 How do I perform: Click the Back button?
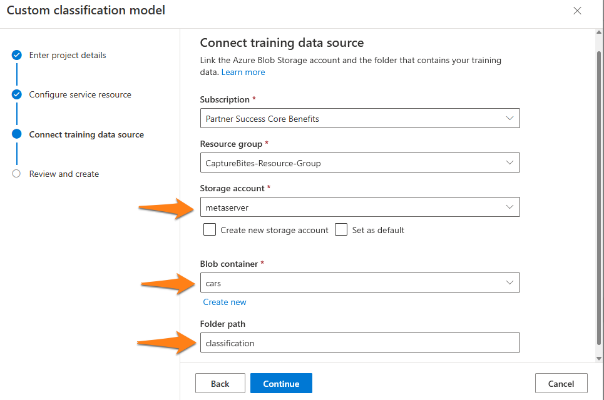tap(220, 384)
